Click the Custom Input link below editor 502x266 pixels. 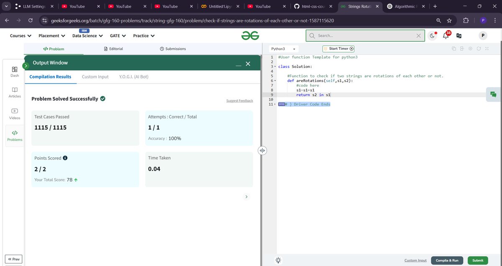pyautogui.click(x=415, y=261)
